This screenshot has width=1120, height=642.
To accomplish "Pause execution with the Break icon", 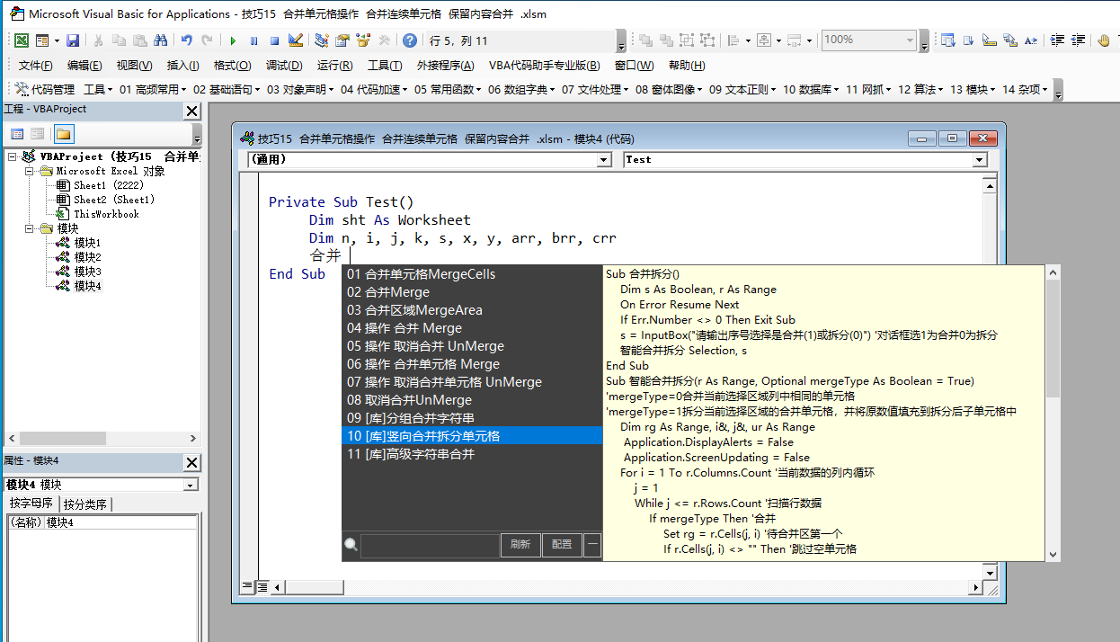I will click(x=253, y=40).
